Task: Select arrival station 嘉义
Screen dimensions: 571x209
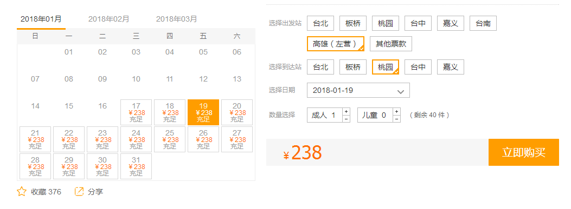Action: 451,67
